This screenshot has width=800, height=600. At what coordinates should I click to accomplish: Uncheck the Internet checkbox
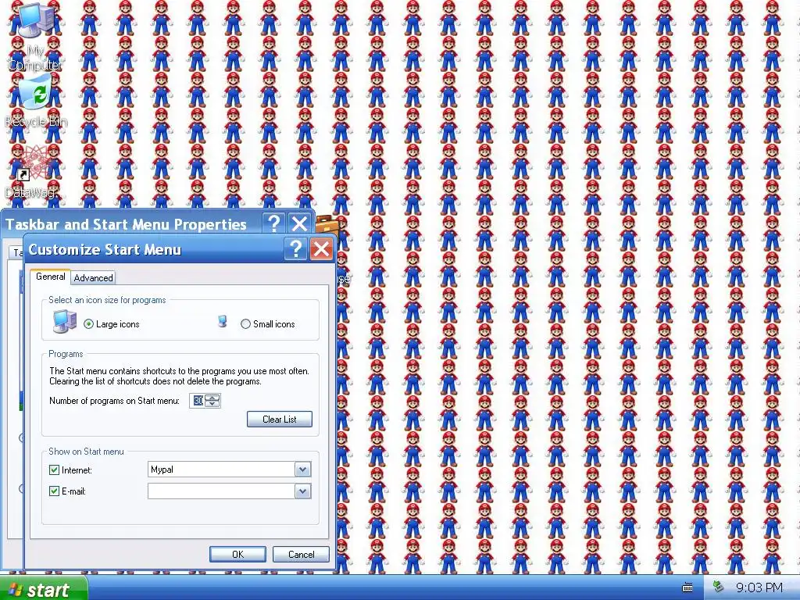(54, 470)
